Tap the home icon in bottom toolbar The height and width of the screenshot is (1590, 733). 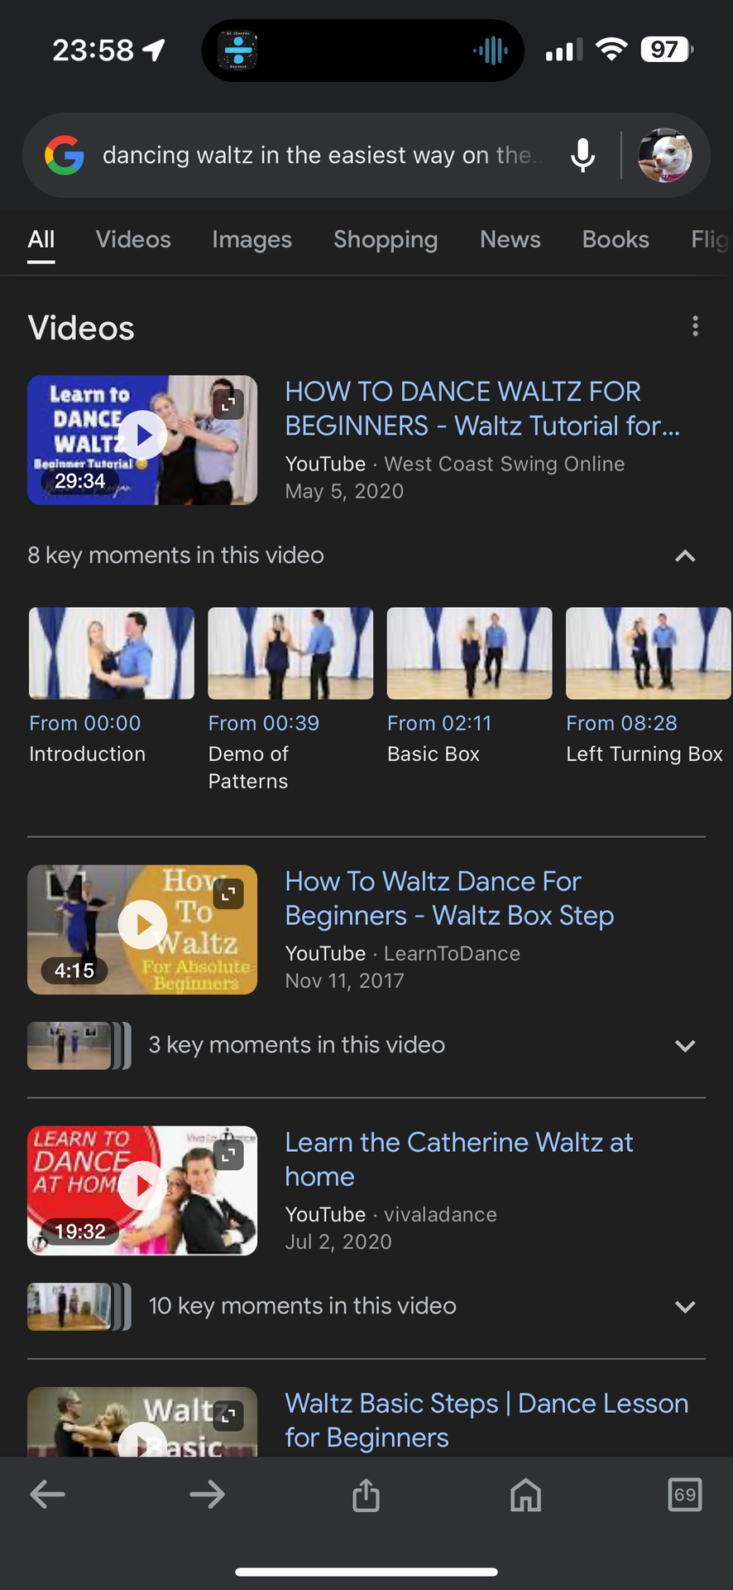click(525, 1494)
